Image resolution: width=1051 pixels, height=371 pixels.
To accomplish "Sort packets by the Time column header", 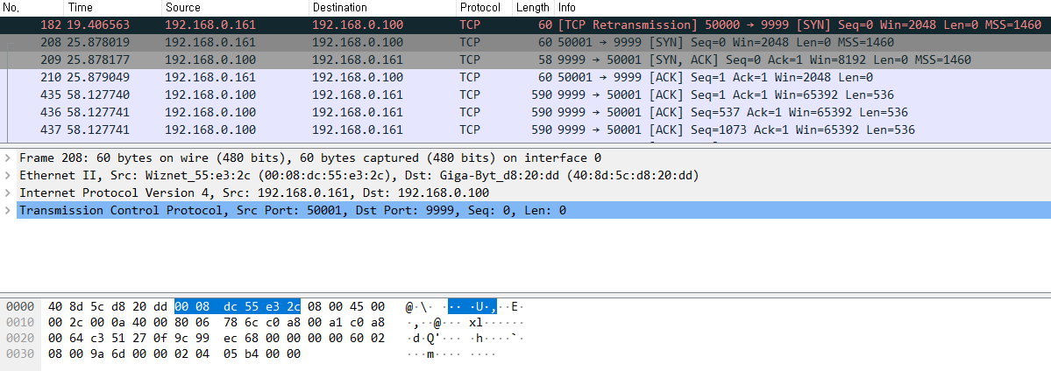I will click(113, 8).
